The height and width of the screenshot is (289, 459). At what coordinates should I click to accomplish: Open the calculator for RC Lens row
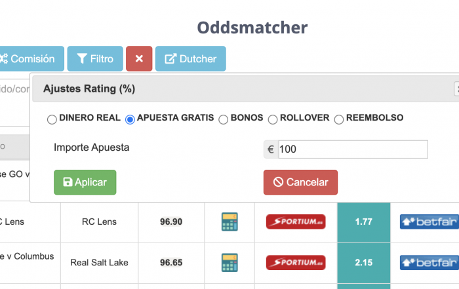229,222
